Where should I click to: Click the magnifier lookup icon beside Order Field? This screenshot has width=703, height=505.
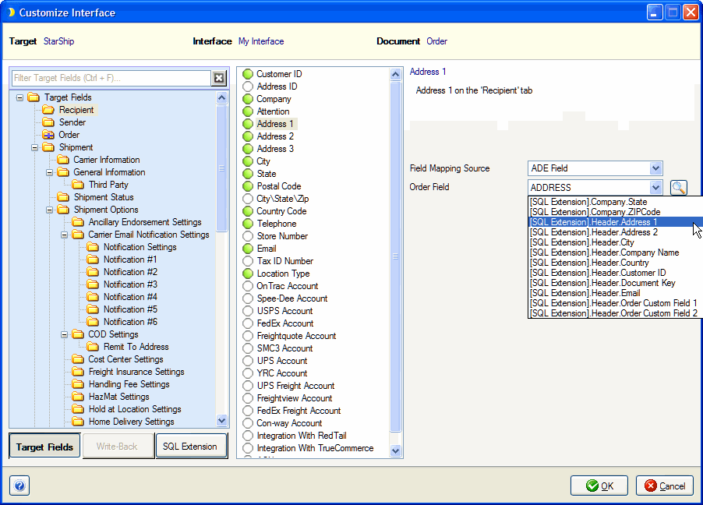[678, 188]
